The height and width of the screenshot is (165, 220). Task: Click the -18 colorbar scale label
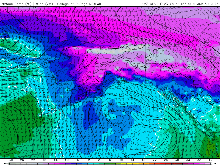tap(43, 160)
